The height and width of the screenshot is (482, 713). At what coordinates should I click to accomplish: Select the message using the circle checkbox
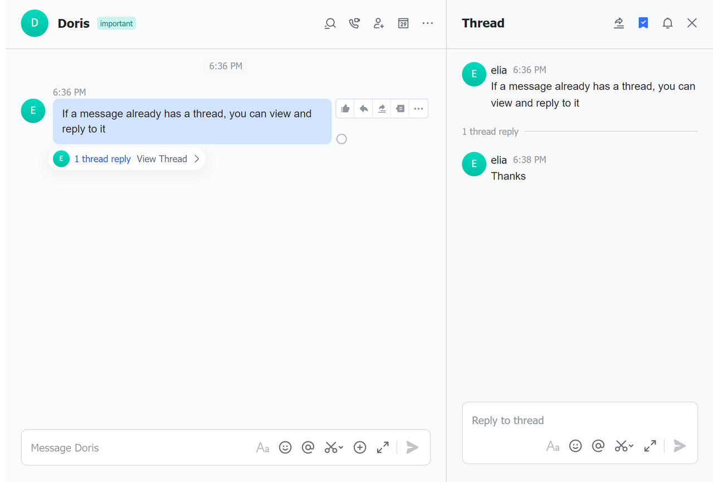pos(341,139)
